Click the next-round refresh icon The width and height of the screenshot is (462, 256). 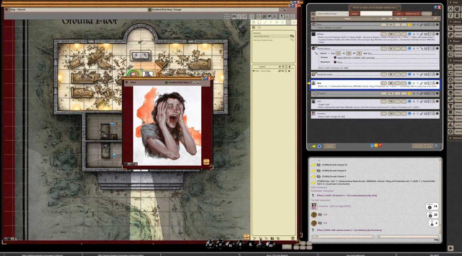click(x=436, y=146)
